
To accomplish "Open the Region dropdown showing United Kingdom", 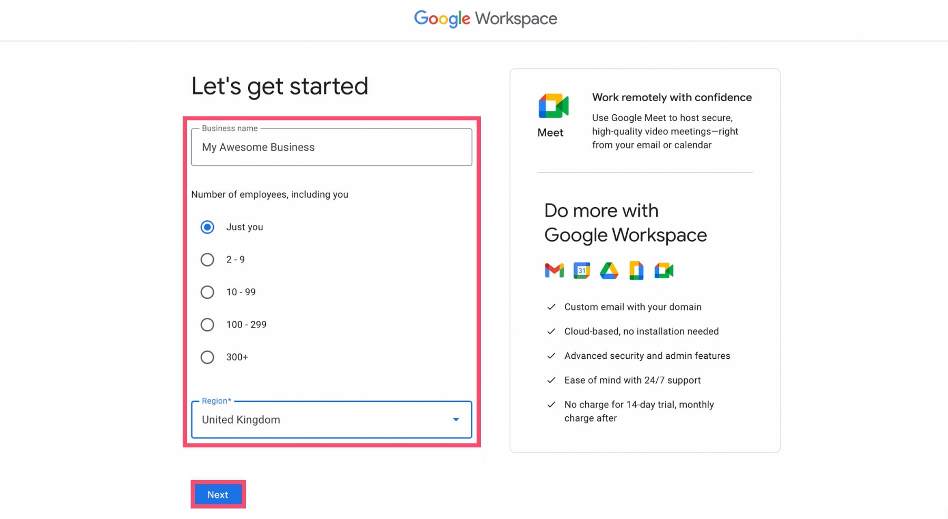I will point(331,419).
